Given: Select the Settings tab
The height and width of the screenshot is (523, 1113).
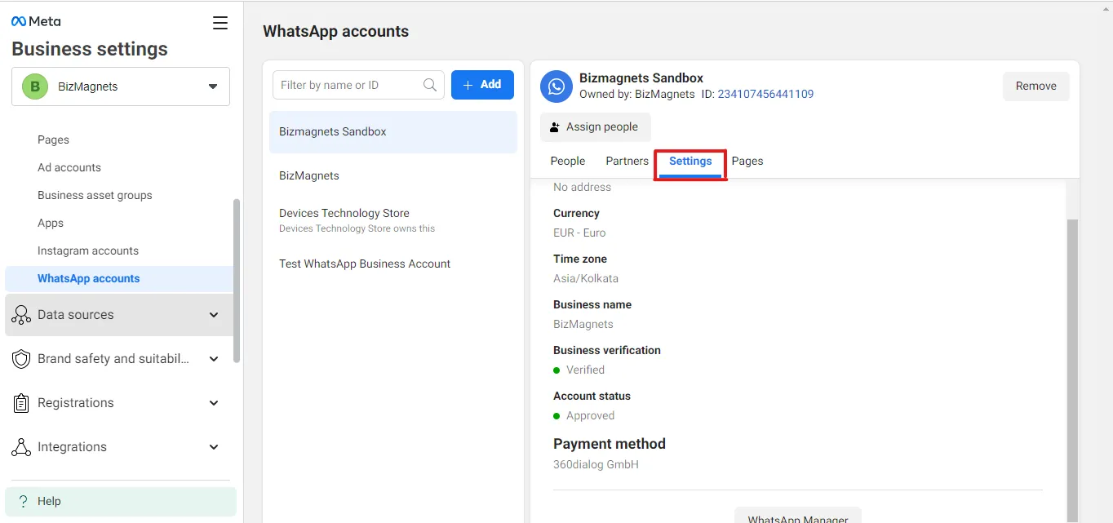Looking at the screenshot, I should (x=690, y=162).
